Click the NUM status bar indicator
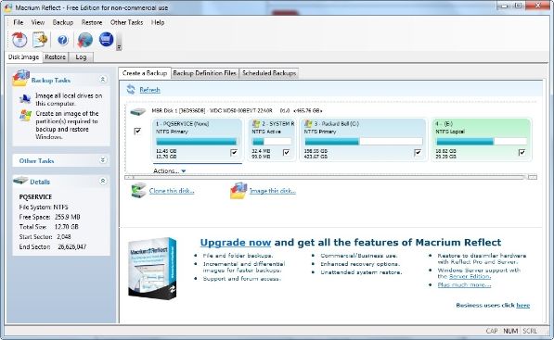This screenshot has height=340, width=554. (x=510, y=331)
